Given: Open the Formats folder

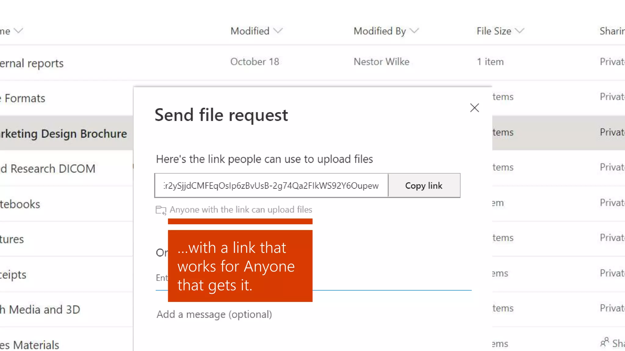Looking at the screenshot, I should (23, 98).
